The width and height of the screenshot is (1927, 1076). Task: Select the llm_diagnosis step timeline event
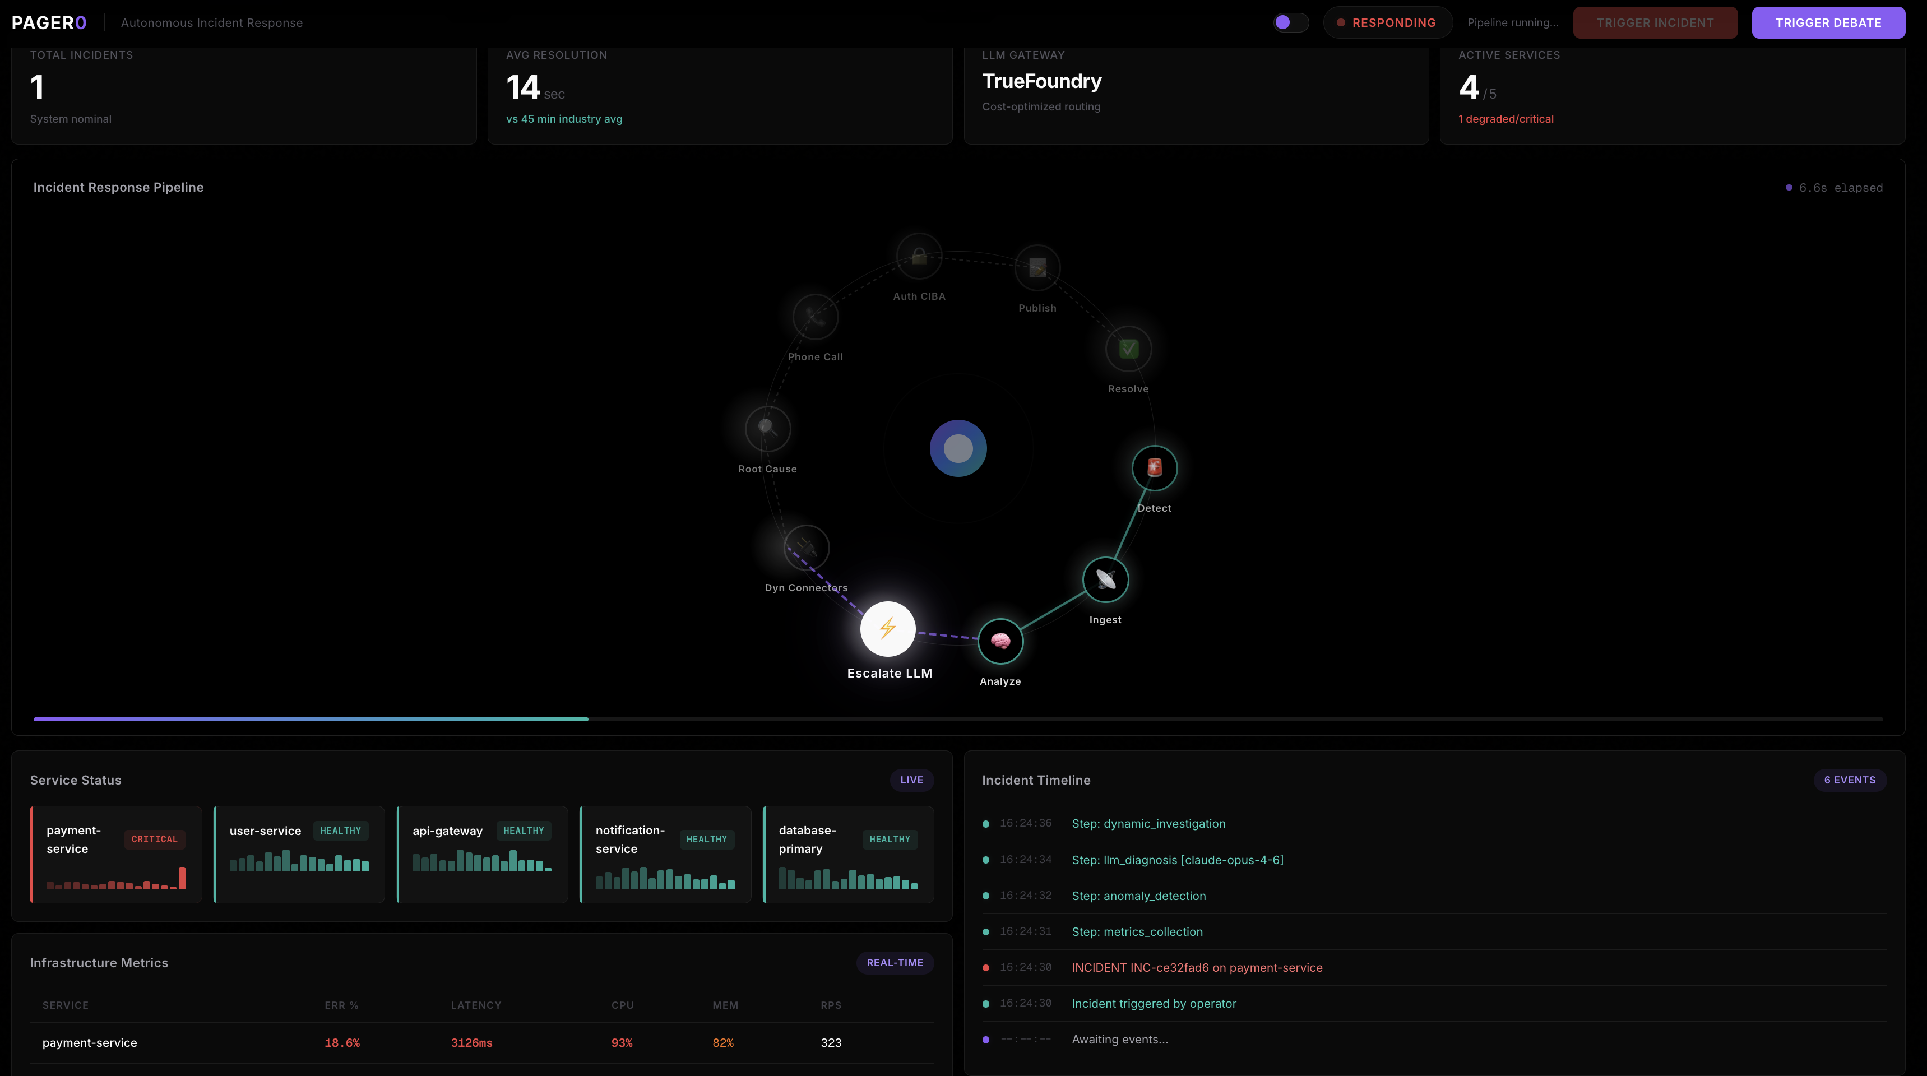tap(1176, 860)
